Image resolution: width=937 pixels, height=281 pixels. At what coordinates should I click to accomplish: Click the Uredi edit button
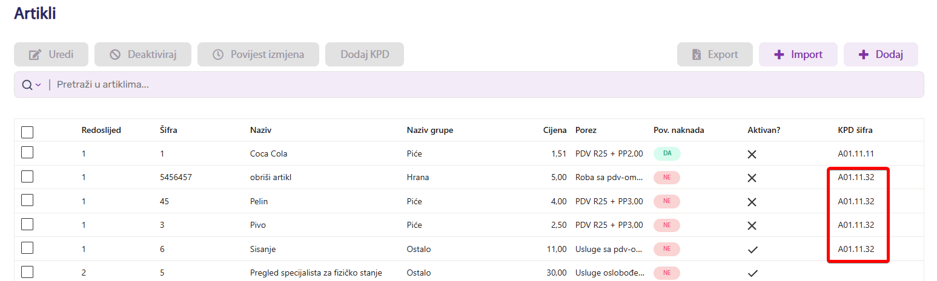click(51, 54)
